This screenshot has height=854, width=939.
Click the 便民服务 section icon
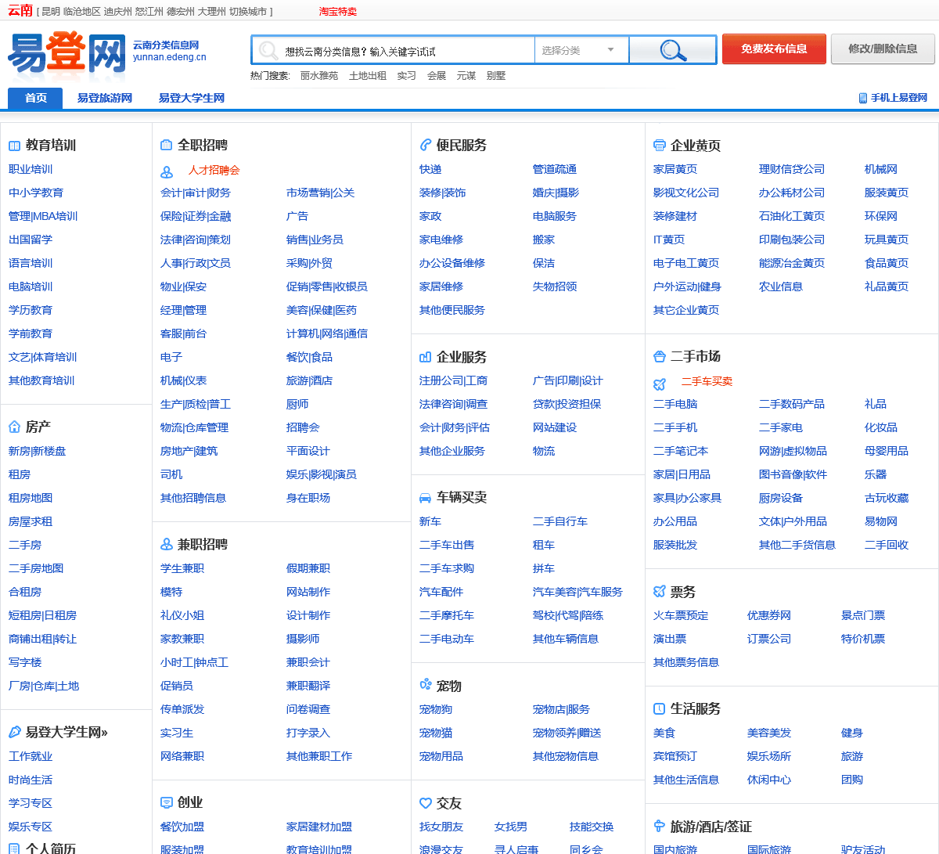tap(426, 145)
